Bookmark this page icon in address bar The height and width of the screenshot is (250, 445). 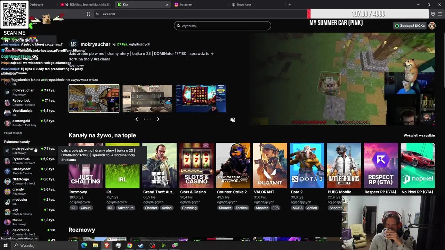(88, 14)
